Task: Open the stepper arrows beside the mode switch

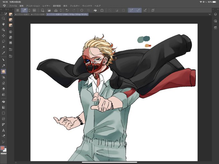Action: pos(29,10)
